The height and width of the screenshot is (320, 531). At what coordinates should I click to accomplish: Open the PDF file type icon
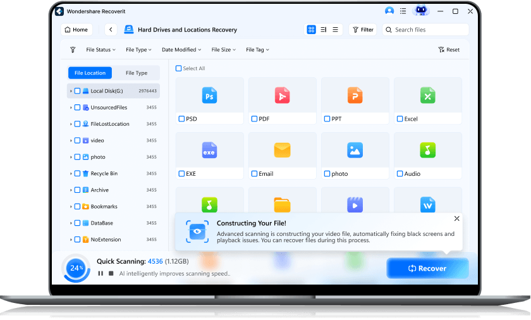click(x=282, y=95)
